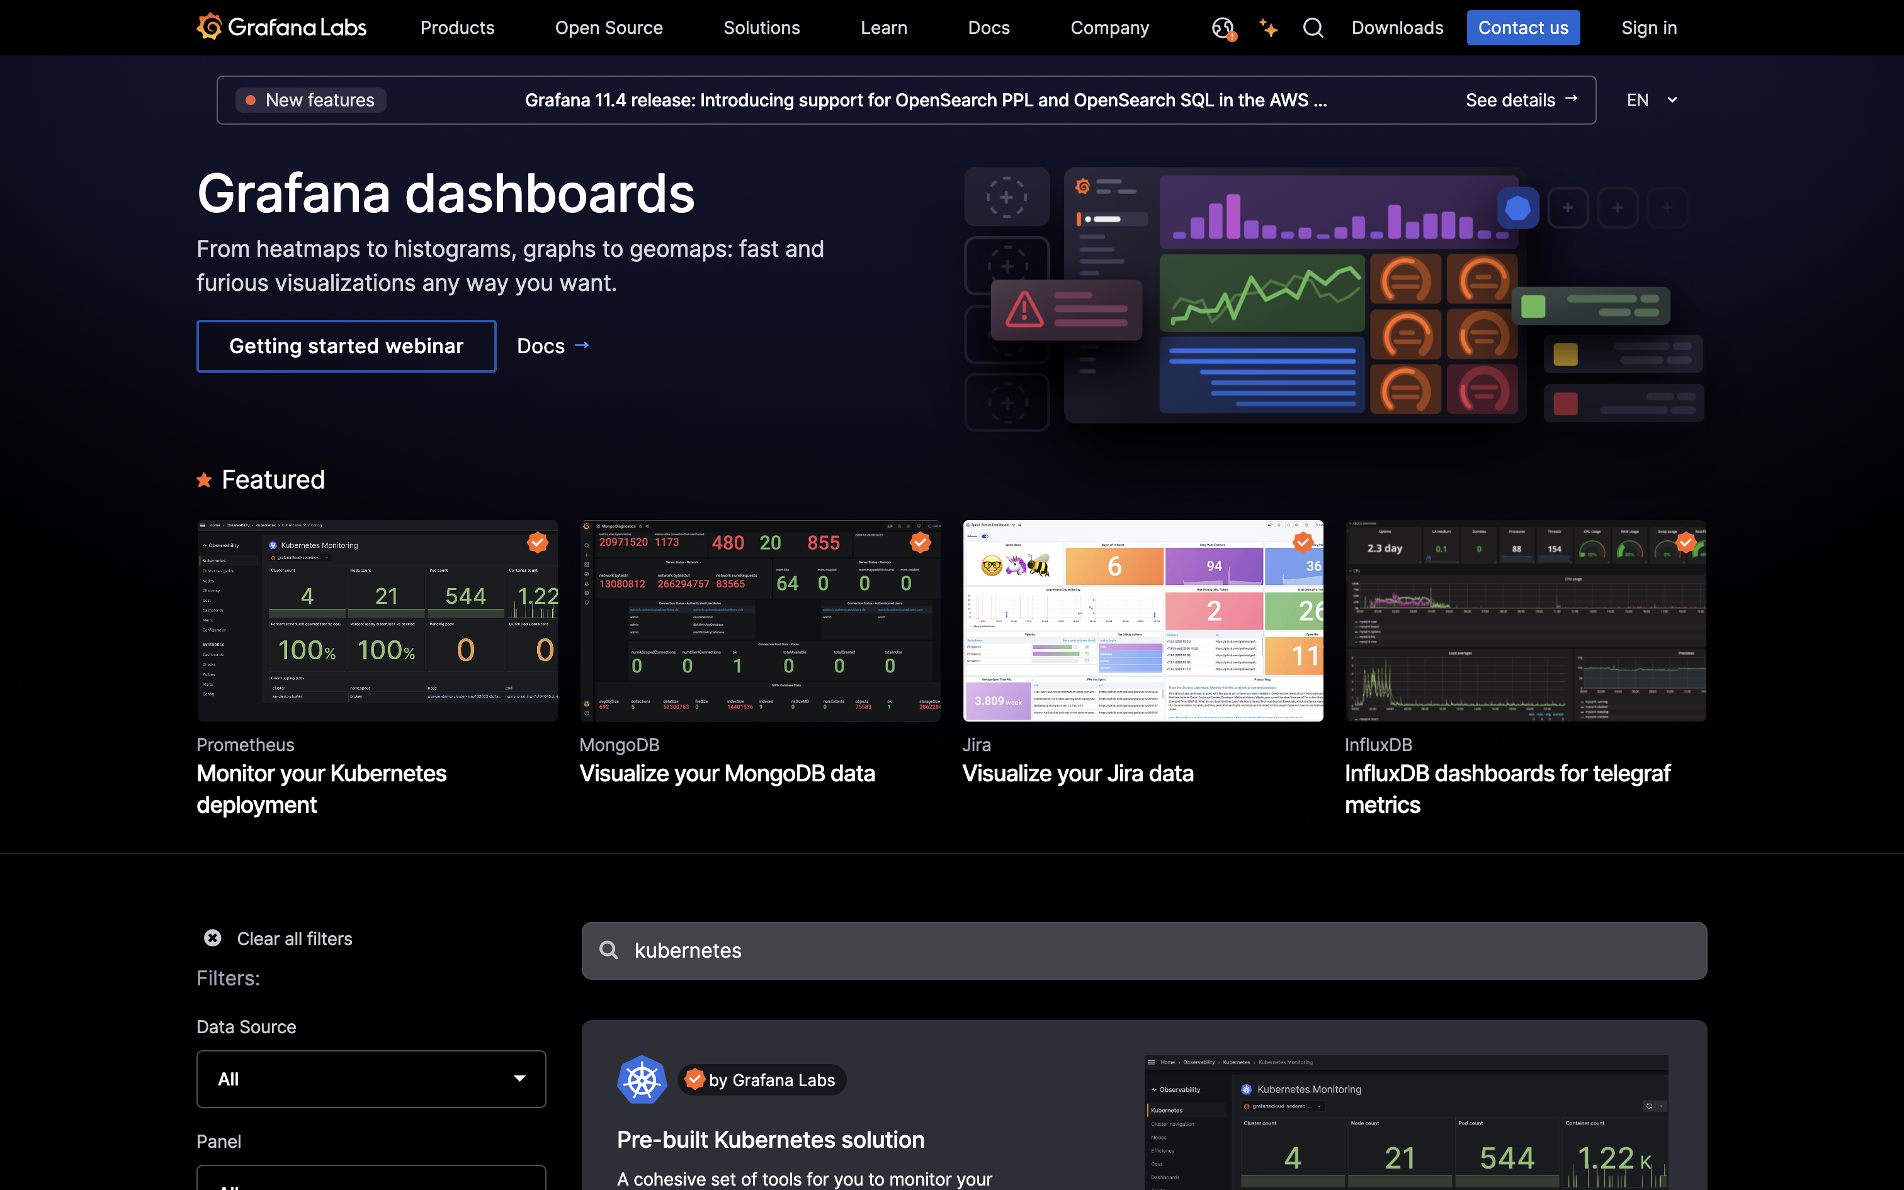Click Sign in
Screen dimensions: 1904x1190
point(1649,28)
